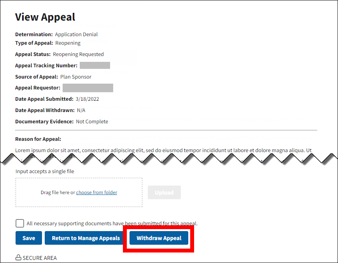338x263 pixels.
Task: Click the 'Reopening Requested' status text
Action: 78,54
